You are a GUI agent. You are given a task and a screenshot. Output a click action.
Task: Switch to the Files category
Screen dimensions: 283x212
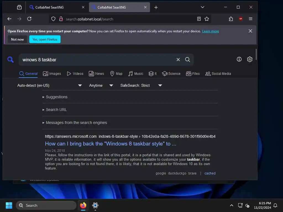(193, 74)
